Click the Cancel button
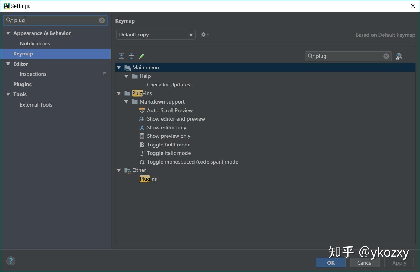Viewport: 420px width, 272px height. (x=365, y=263)
